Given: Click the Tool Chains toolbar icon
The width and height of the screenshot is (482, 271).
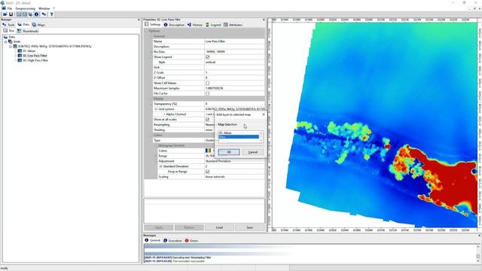Looking at the screenshot, I should click(x=44, y=14).
